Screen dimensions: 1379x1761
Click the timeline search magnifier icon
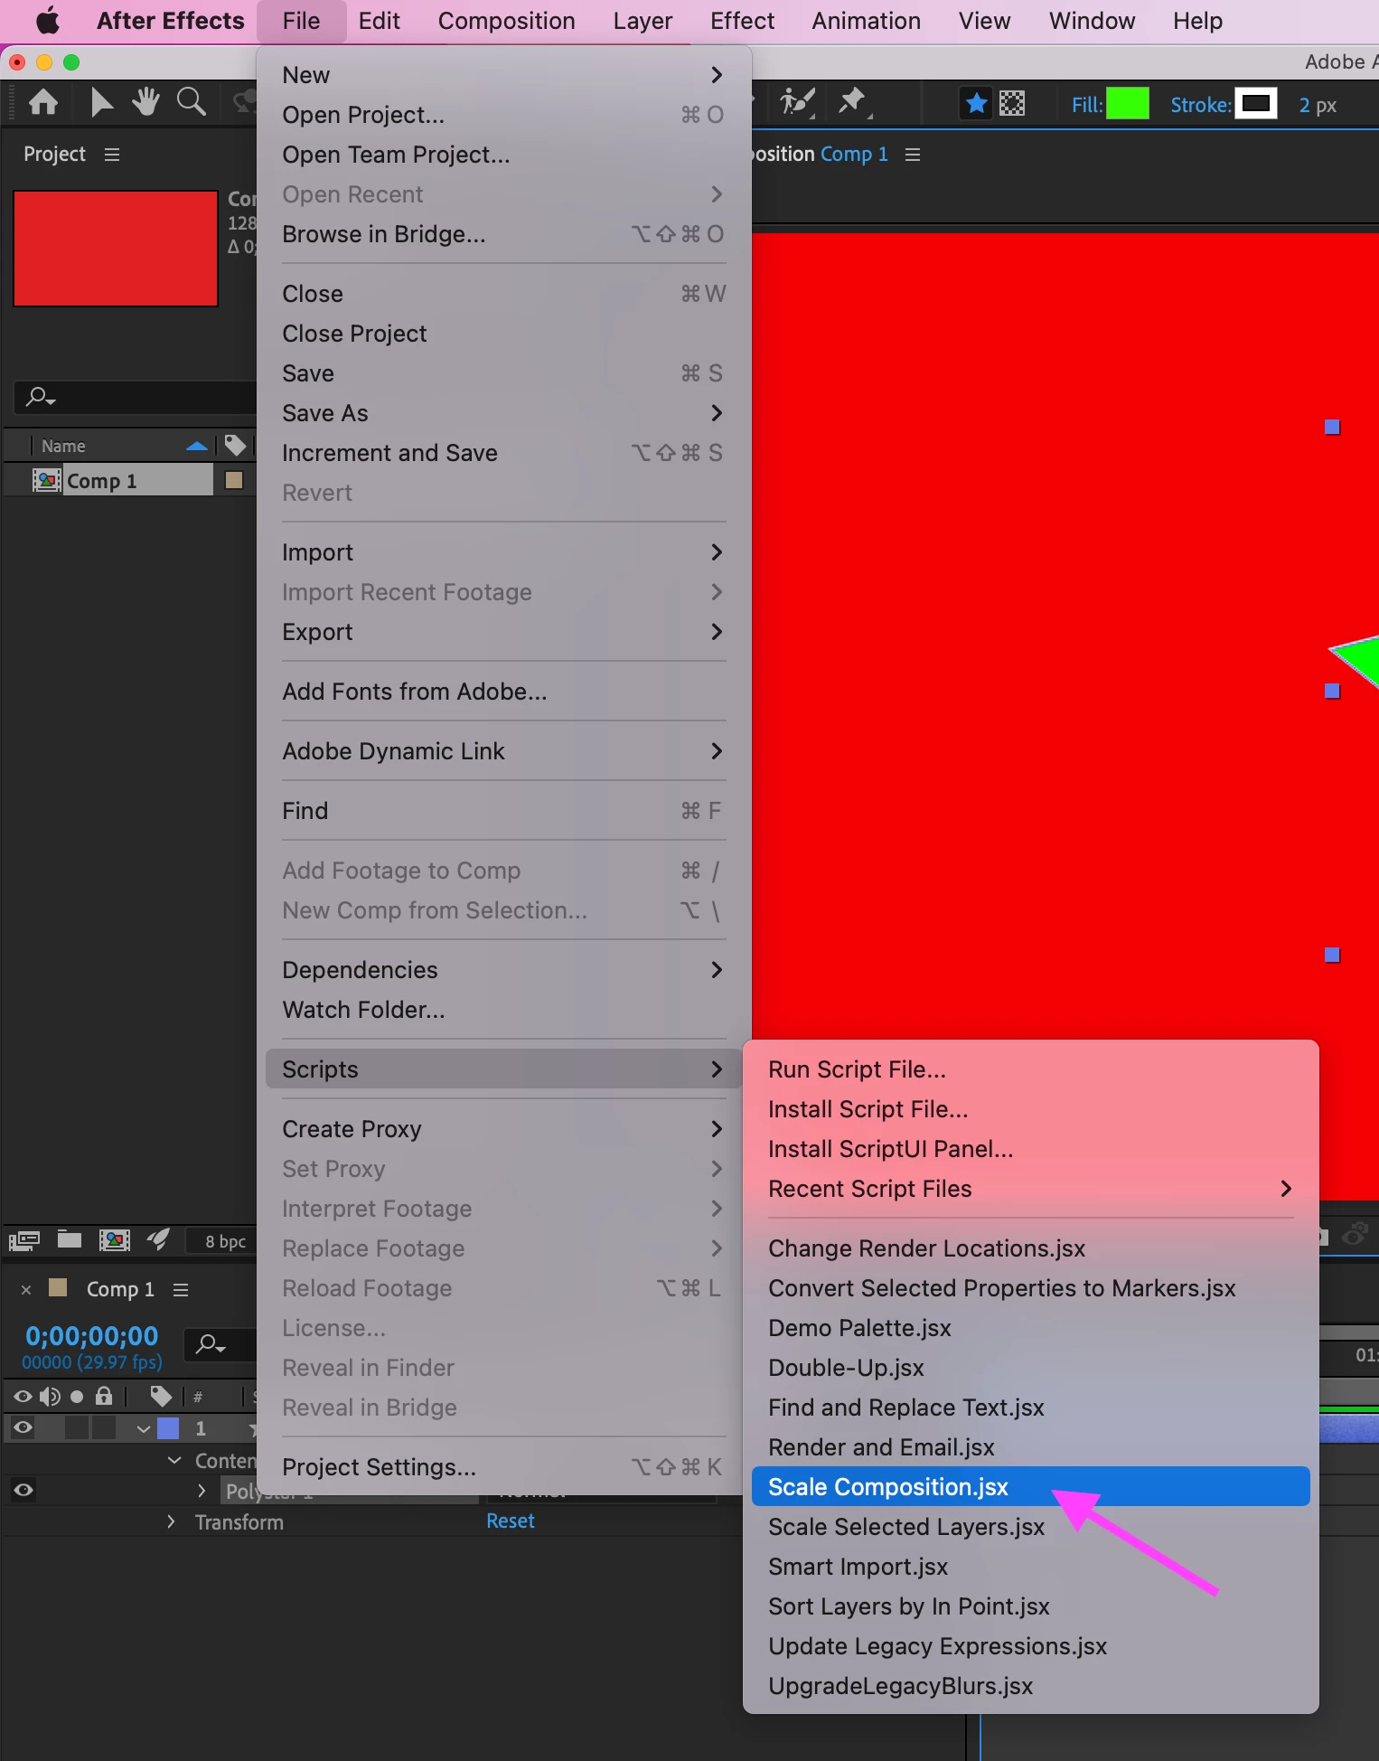[211, 1344]
